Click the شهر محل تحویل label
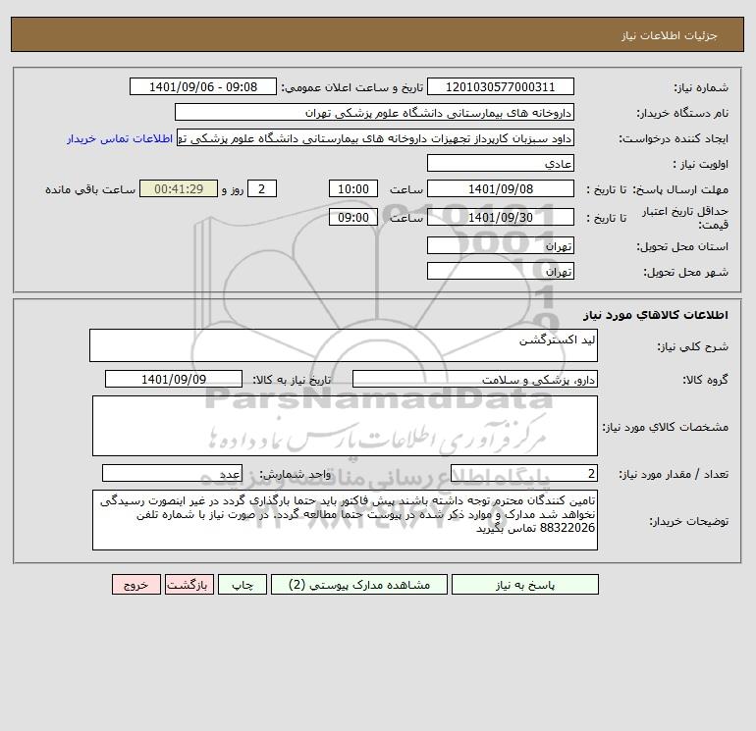This screenshot has height=731, width=756. click(x=685, y=272)
